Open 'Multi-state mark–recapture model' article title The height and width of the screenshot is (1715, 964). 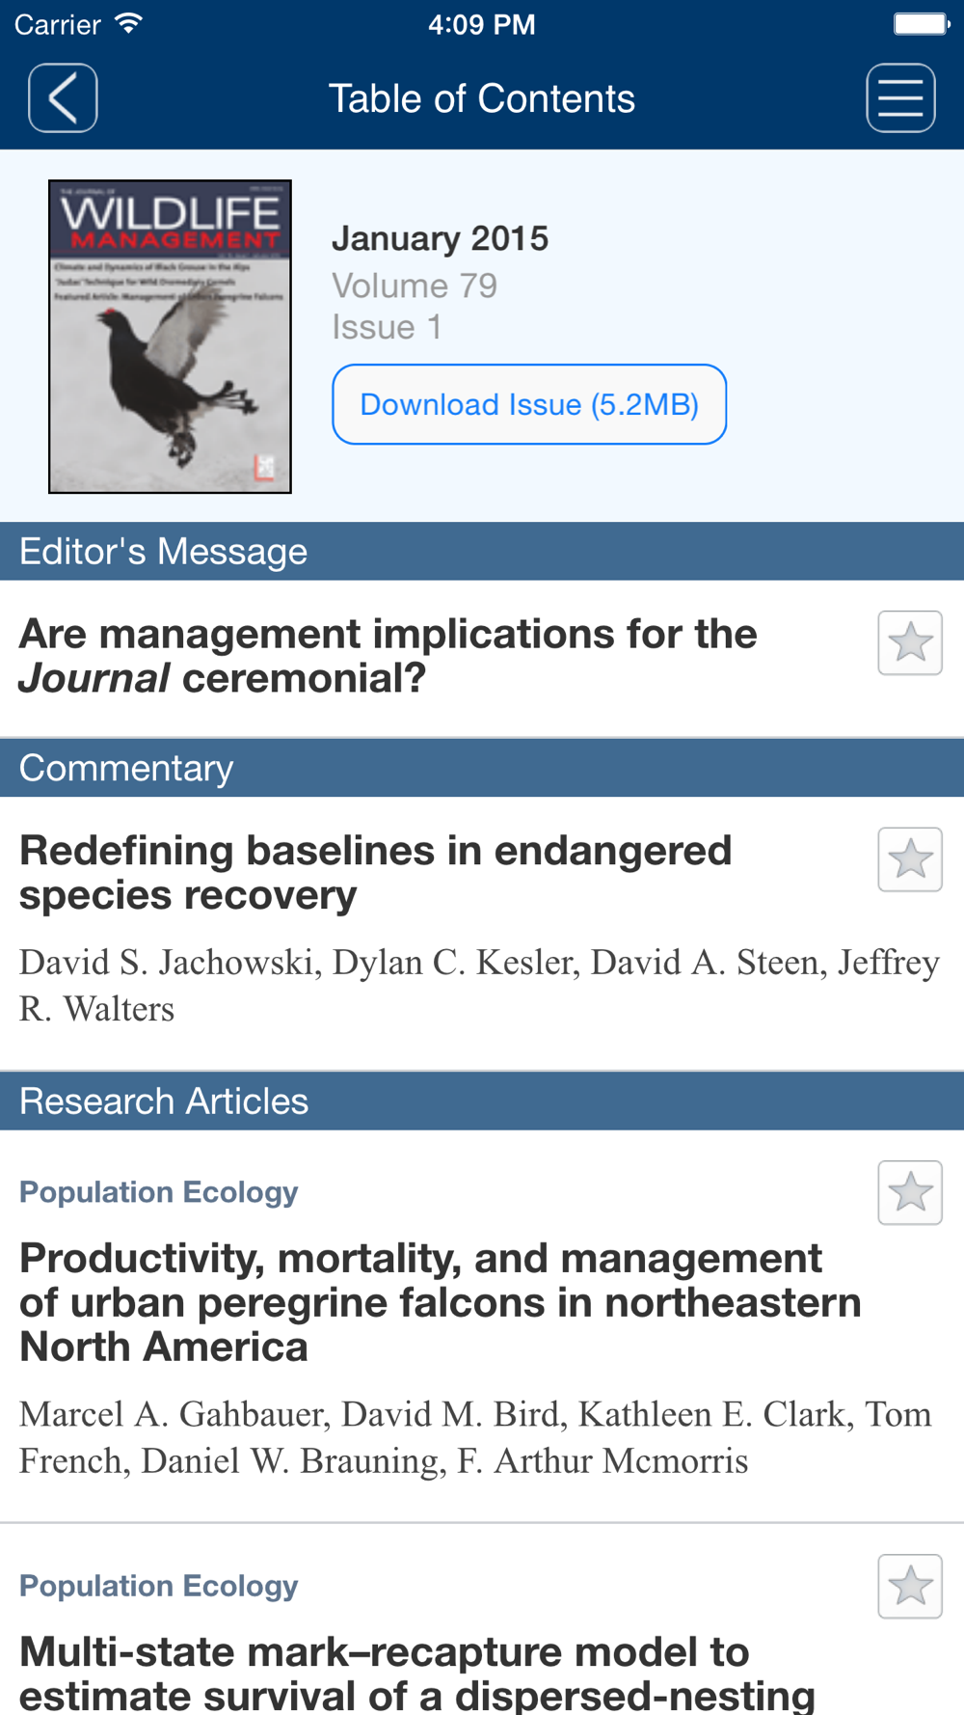pyautogui.click(x=417, y=1673)
